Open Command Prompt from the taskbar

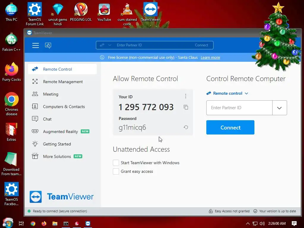click(66, 224)
